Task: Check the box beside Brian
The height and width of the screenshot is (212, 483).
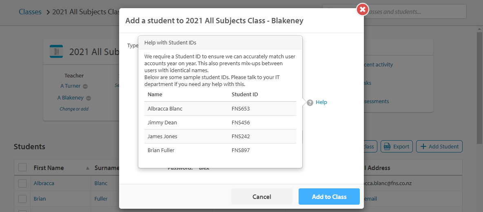Action: 22,199
